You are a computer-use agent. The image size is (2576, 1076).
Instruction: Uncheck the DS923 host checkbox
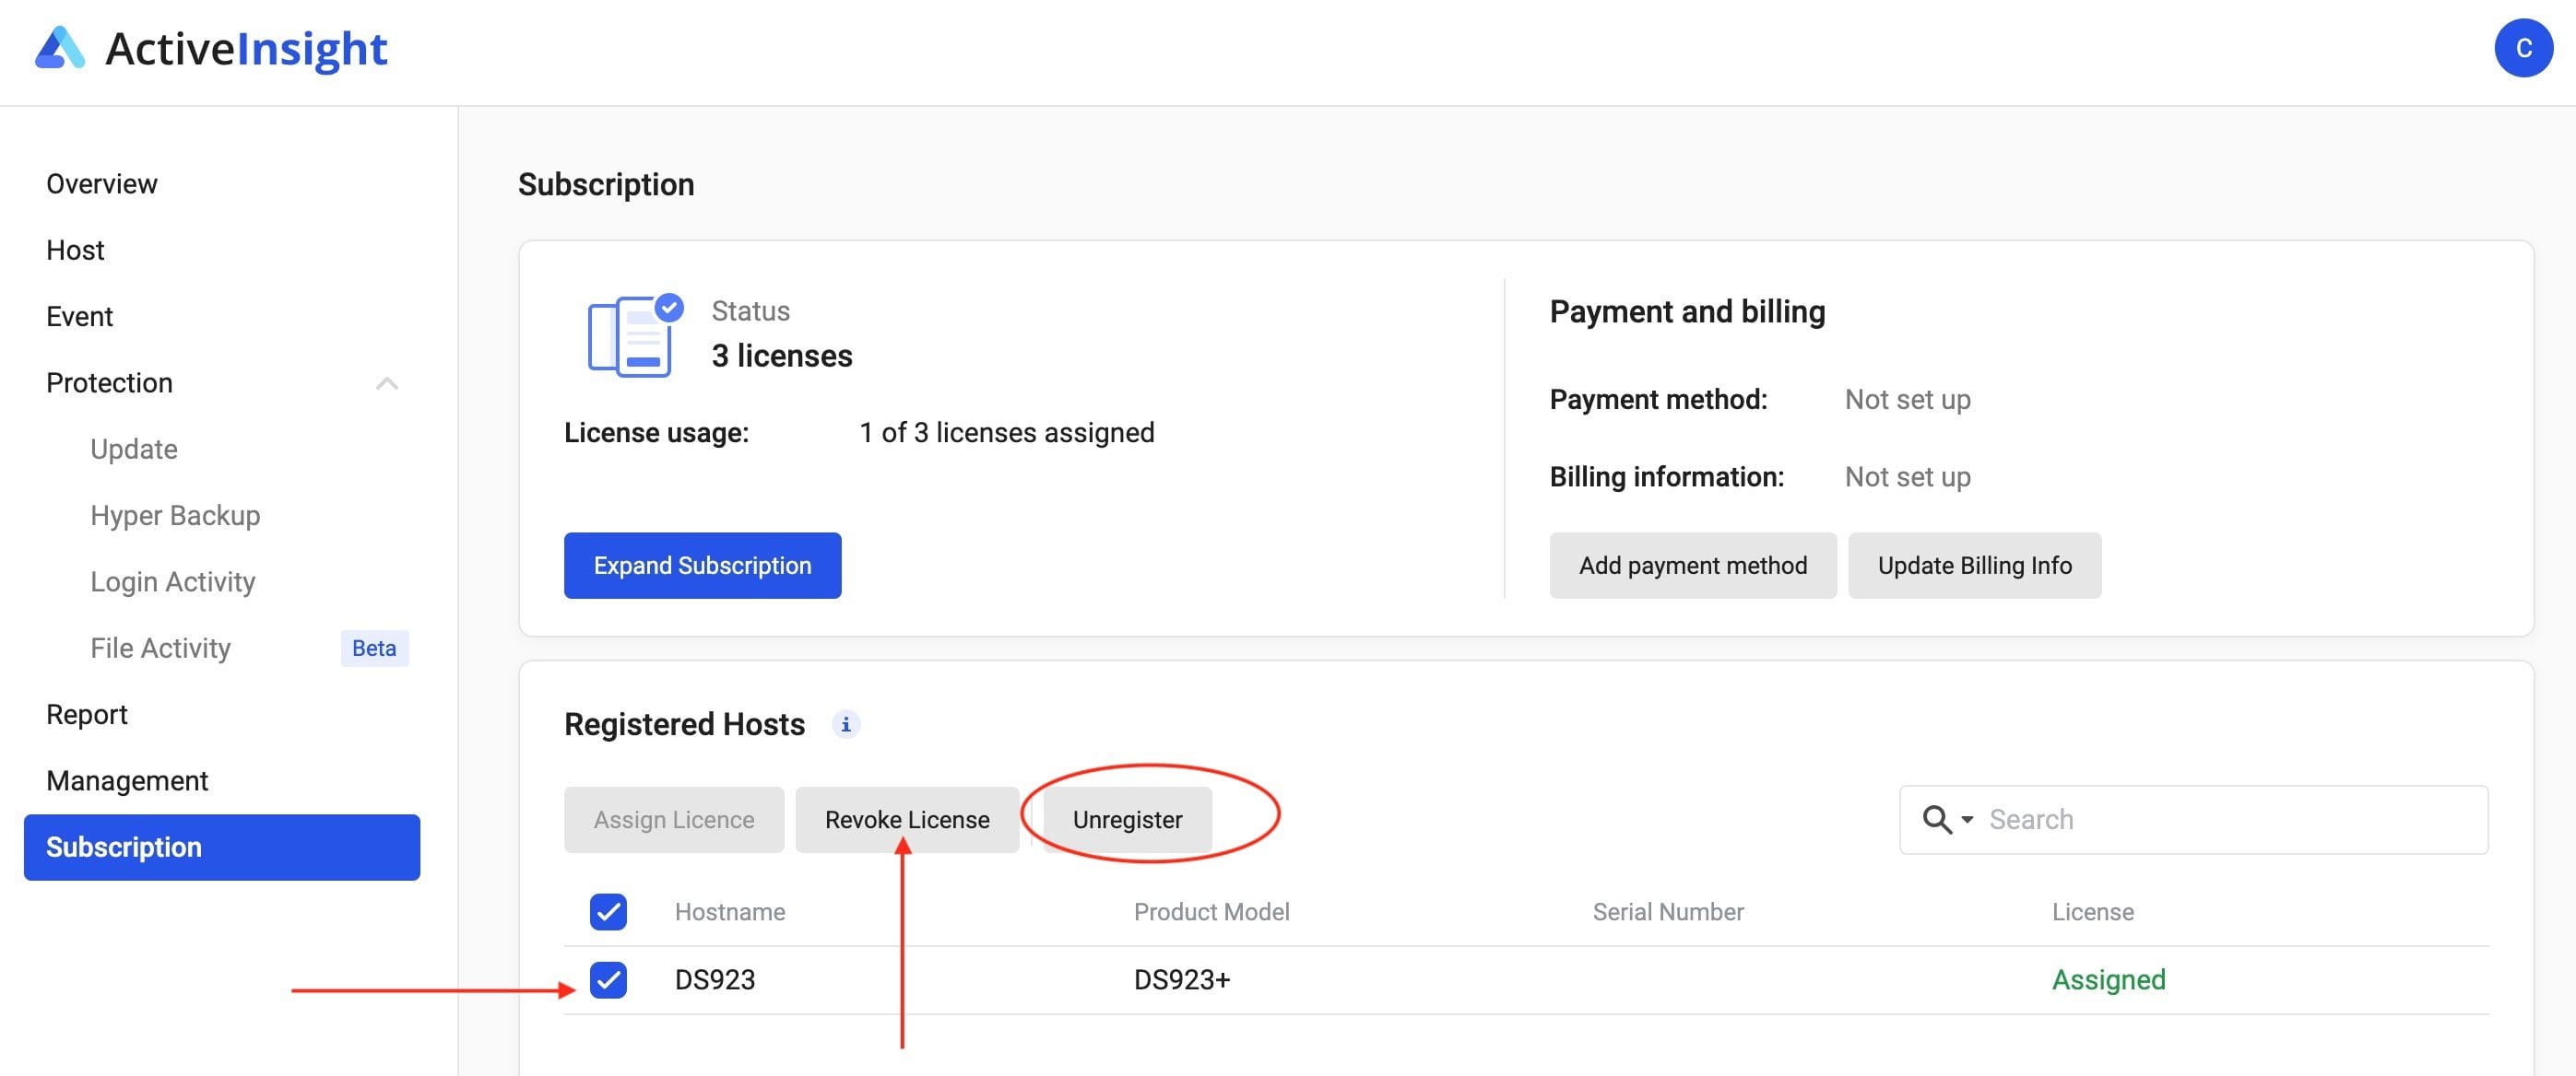click(x=608, y=980)
